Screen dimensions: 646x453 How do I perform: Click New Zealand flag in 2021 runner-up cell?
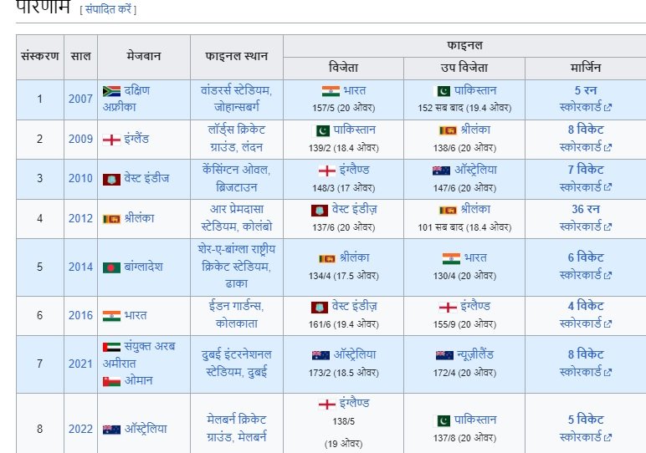click(x=444, y=355)
